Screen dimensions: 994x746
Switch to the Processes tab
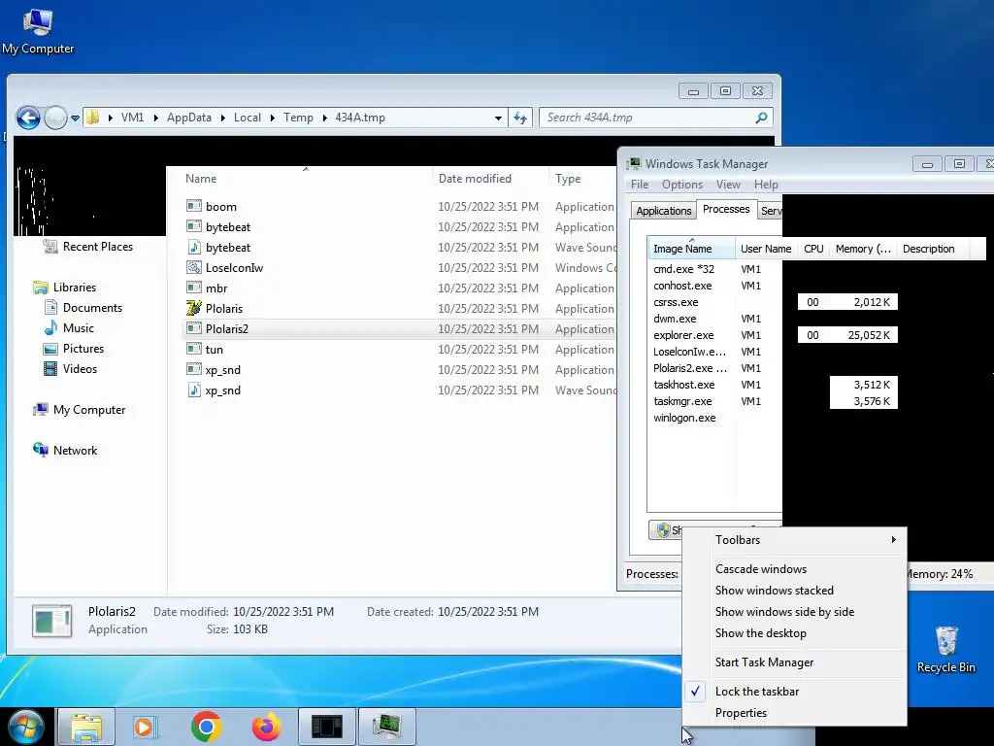tap(726, 210)
